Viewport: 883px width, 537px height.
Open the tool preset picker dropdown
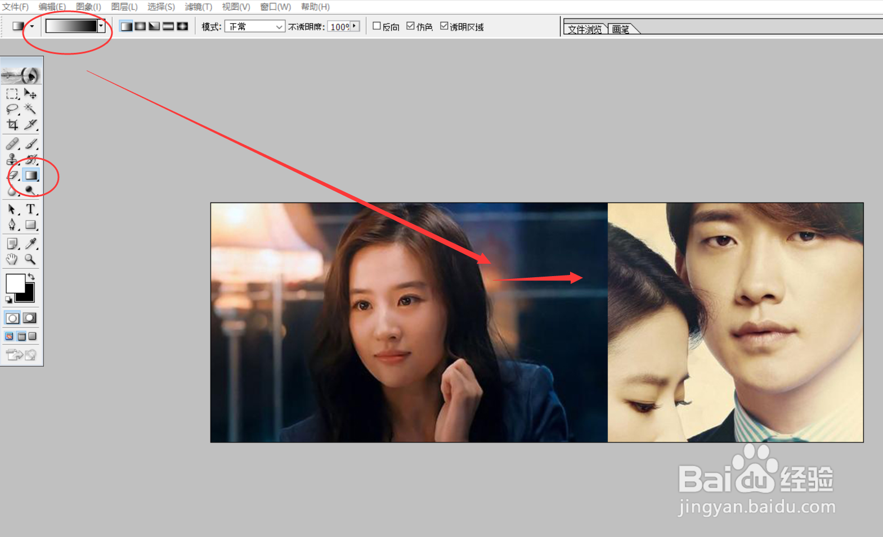tap(32, 26)
